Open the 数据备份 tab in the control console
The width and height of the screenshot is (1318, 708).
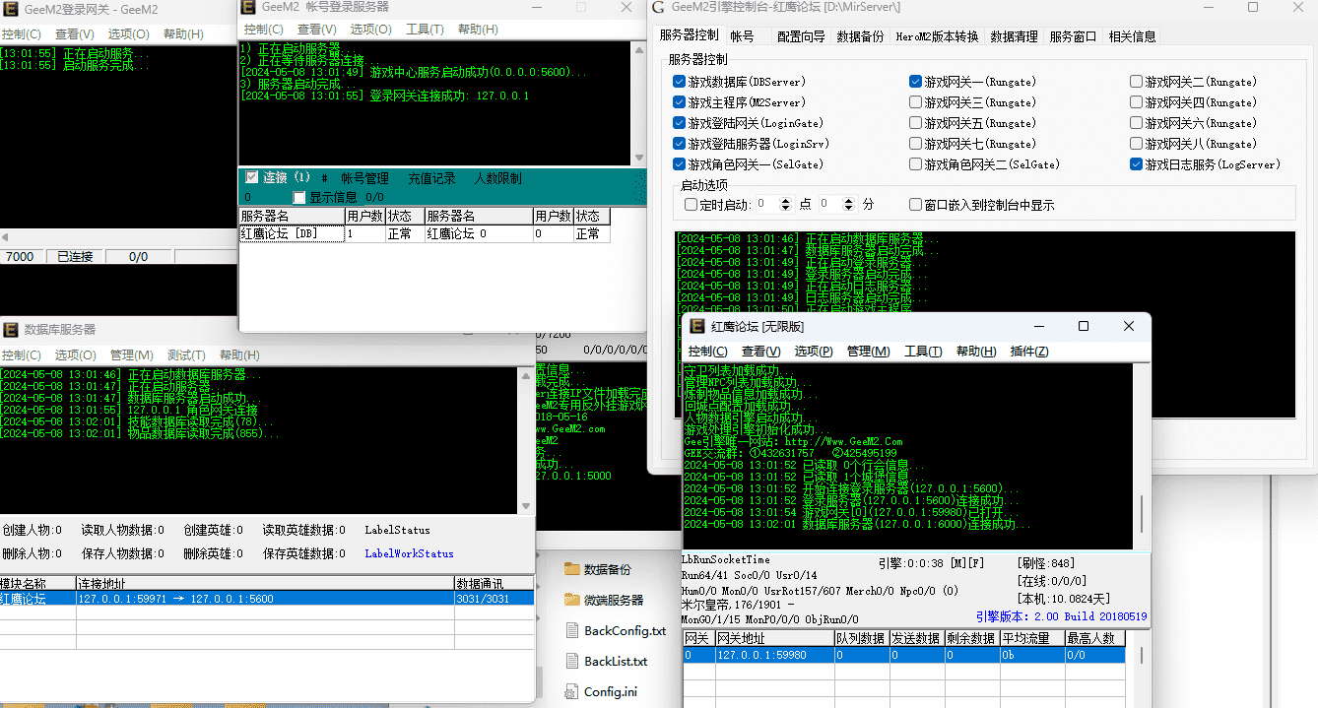pyautogui.click(x=860, y=36)
